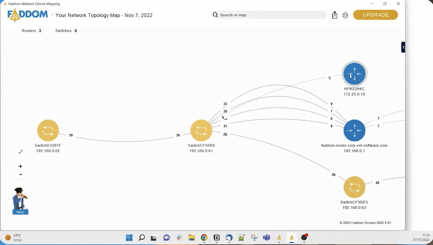Select the faddom-router node icon
Screen dimensions: 433x245
pyautogui.click(x=355, y=130)
